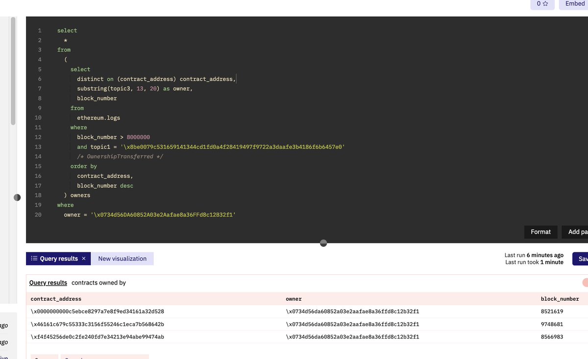Click the Save button
The image size is (588, 359).
(x=580, y=259)
